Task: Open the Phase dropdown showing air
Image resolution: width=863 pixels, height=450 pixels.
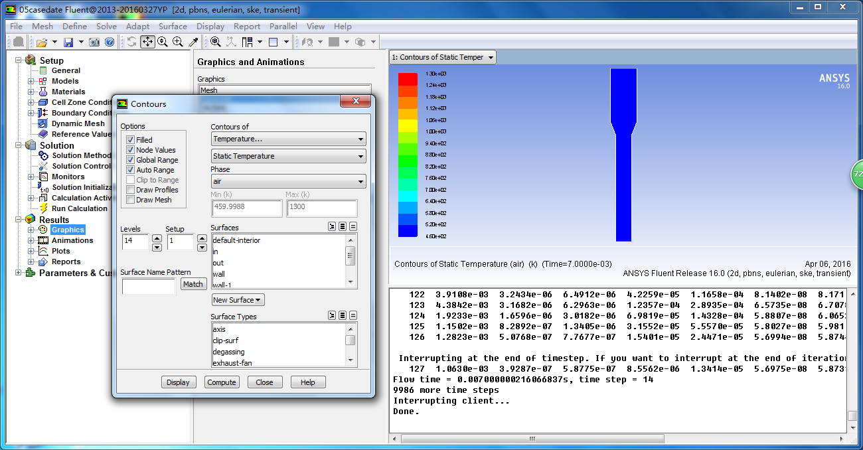Action: click(288, 181)
